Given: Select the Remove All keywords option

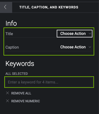Looking at the screenshot, I should [19, 93].
